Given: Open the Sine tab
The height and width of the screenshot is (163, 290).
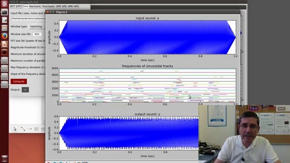Looking at the screenshot, I should tap(25, 6).
